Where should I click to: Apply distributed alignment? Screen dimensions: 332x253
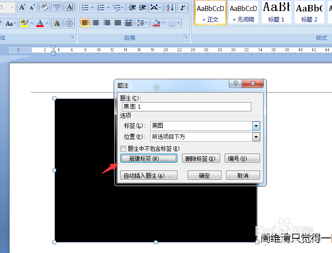pyautogui.click(x=128, y=23)
